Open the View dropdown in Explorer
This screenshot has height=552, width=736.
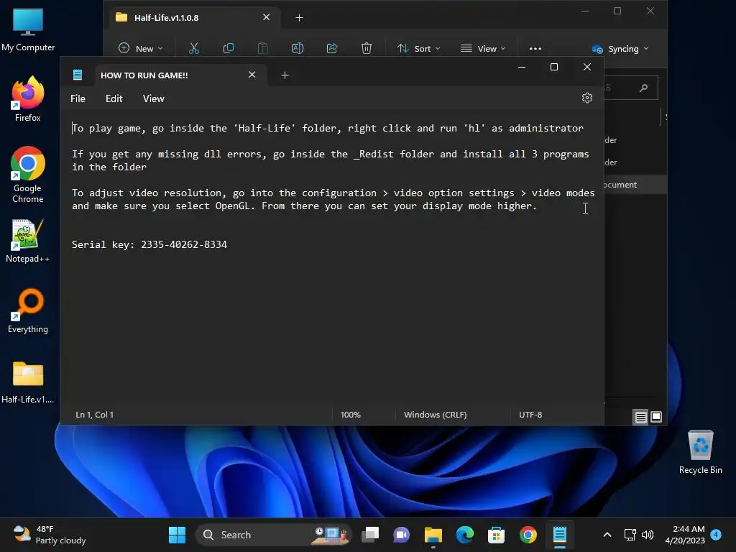[x=483, y=48]
